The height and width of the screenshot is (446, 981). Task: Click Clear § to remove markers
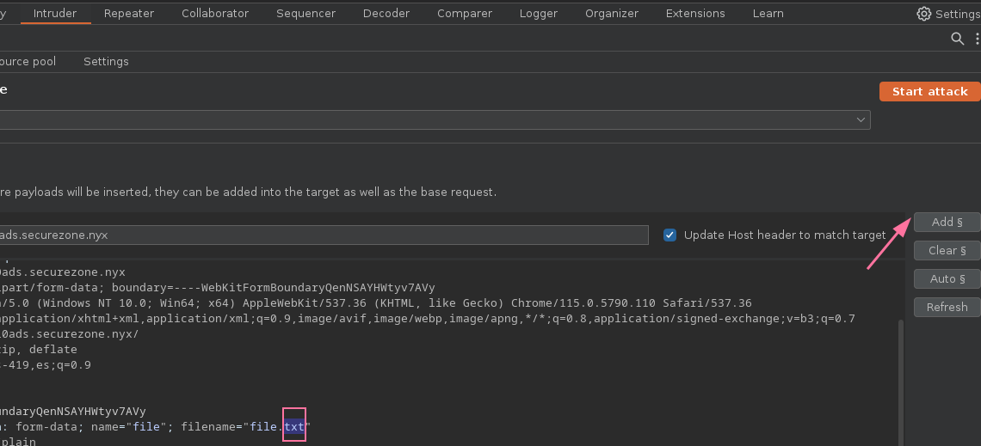click(x=947, y=251)
